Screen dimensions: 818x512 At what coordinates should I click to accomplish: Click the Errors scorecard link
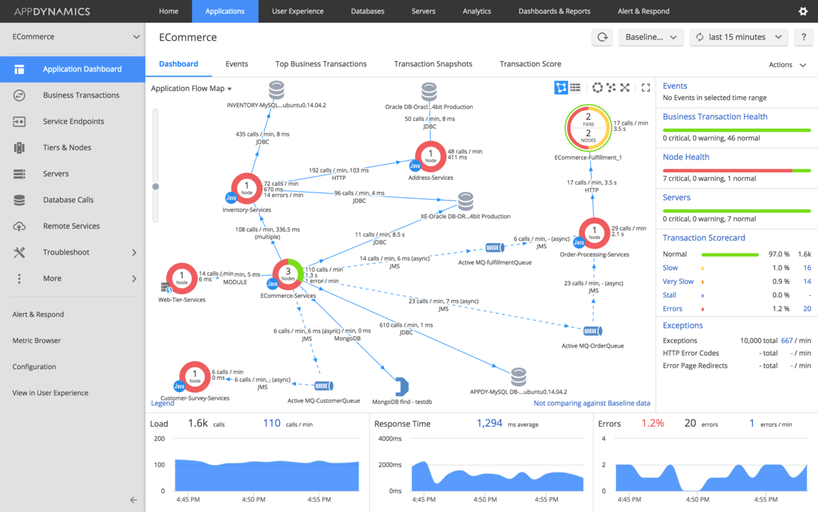pyautogui.click(x=673, y=309)
